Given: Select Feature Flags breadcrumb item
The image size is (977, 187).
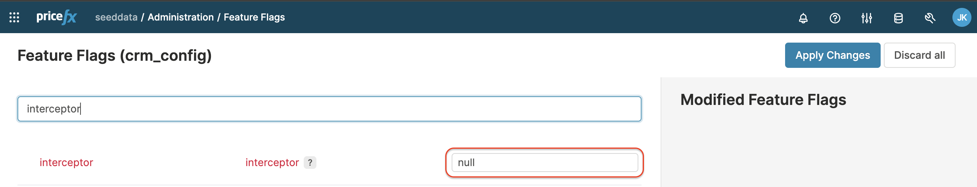Looking at the screenshot, I should [254, 17].
